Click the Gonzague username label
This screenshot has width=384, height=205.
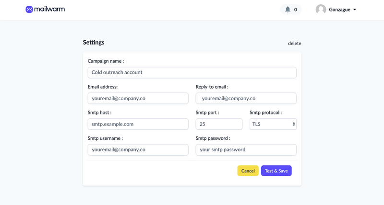339,10
